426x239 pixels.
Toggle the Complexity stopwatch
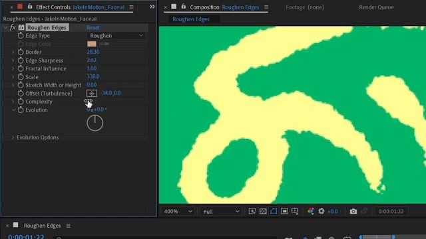(x=21, y=102)
